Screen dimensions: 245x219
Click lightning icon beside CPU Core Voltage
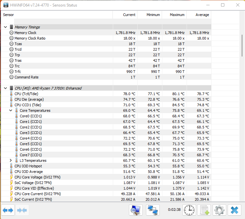pos(11,177)
